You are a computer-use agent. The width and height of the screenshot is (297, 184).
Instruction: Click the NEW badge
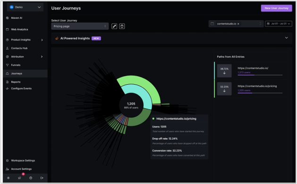tap(96, 38)
